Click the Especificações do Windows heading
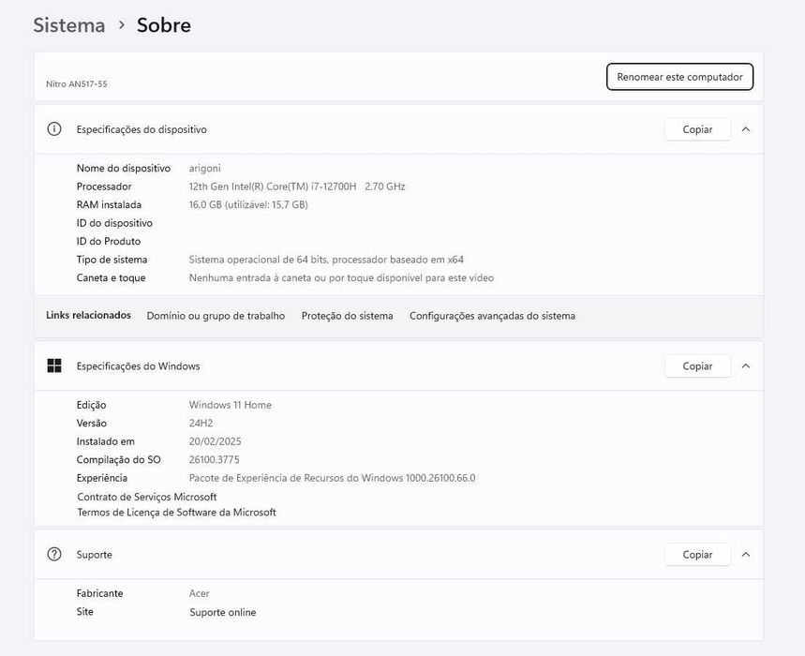805x656 pixels. point(138,366)
